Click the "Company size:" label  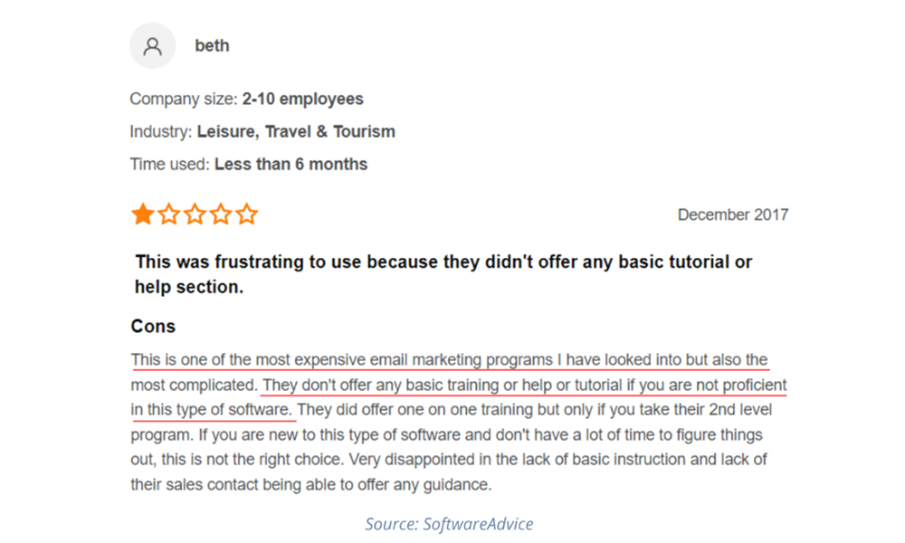click(x=184, y=100)
